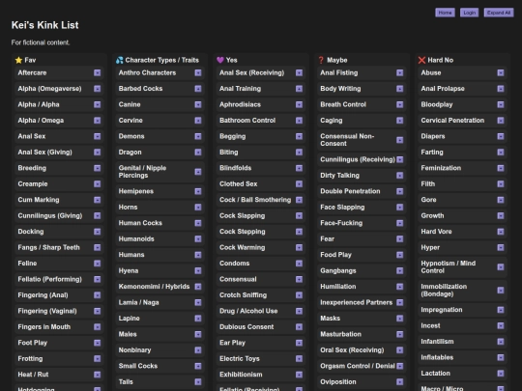Expand the Breeding item details
The height and width of the screenshot is (391, 522).
98,168
